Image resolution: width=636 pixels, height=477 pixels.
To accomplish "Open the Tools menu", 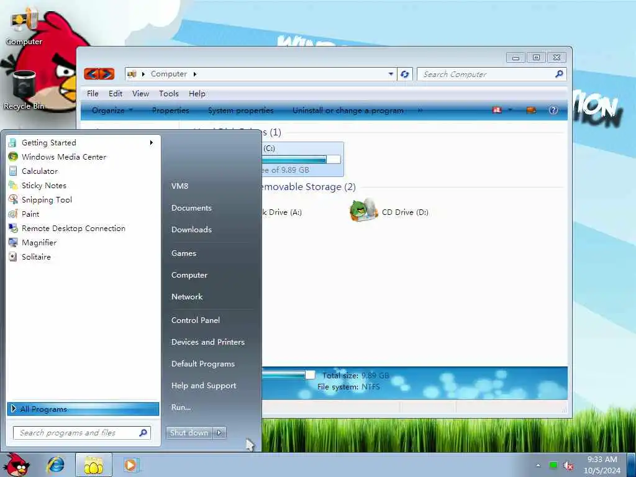I will pos(169,94).
